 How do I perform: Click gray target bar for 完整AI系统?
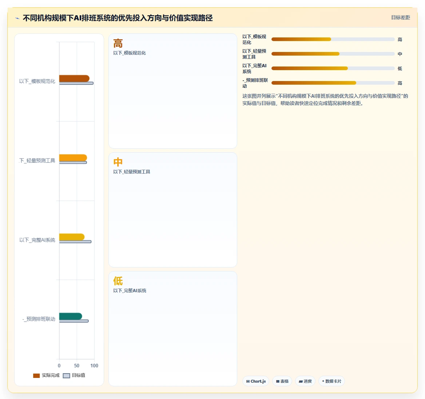75,242
